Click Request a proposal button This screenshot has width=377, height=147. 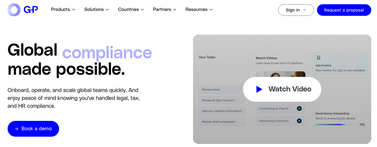(x=344, y=10)
